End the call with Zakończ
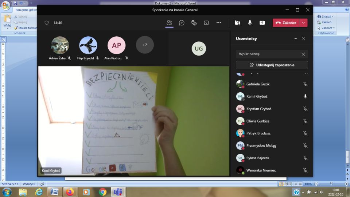 pyautogui.click(x=286, y=23)
